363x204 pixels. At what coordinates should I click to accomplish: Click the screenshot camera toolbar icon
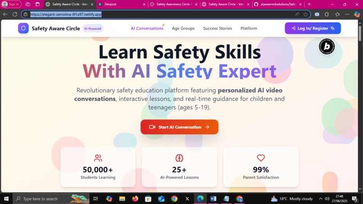click(317, 14)
